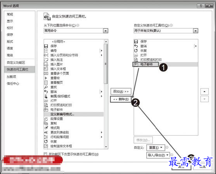Choose the 插入文本框 text box icon
The image size is (216, 174).
coord(46,69)
